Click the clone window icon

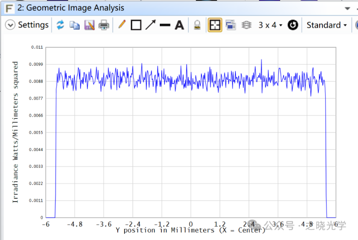(x=231, y=25)
